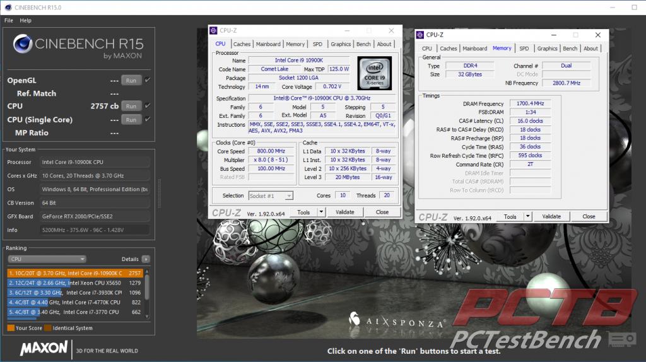Open About tab in right CPU-Z window
Image resolution: width=646 pixels, height=362 pixels.
(590, 49)
